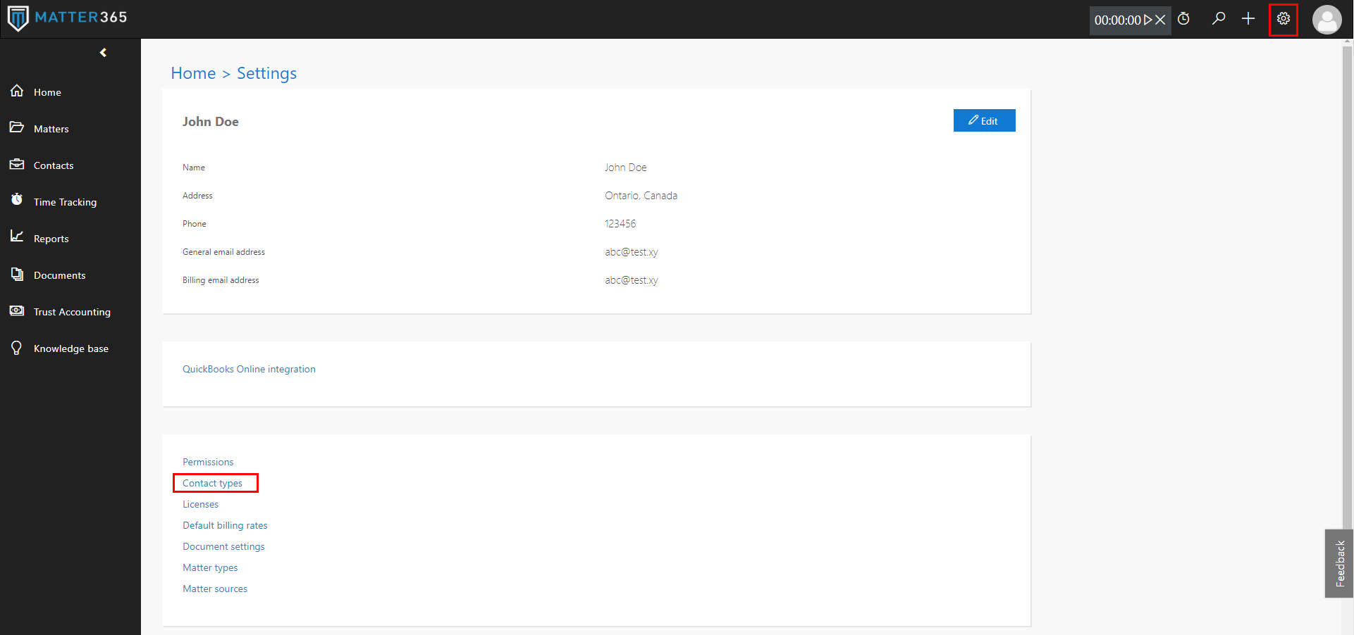This screenshot has width=1354, height=635.
Task: Click the John Doe profile heading
Action: coord(211,122)
